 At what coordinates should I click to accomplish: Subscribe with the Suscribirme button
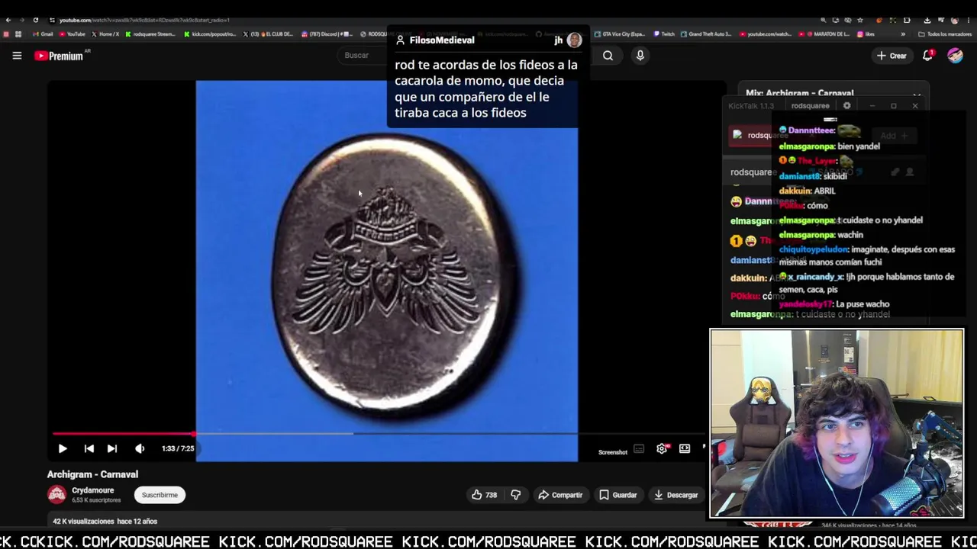(160, 495)
